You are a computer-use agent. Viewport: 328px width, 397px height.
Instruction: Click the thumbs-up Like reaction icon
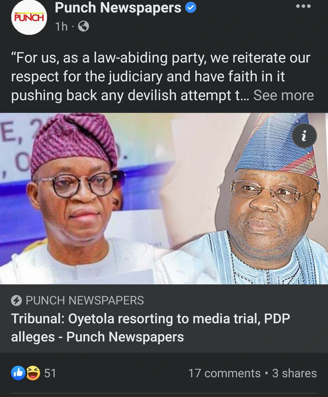coord(18,373)
